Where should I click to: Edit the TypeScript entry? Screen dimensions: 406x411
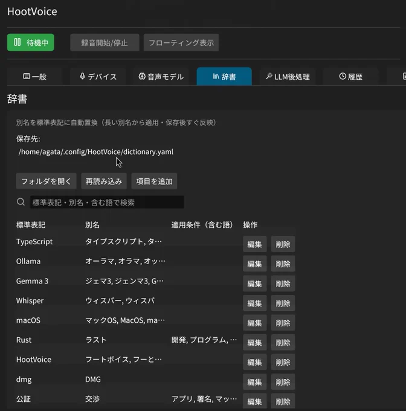tap(254, 244)
